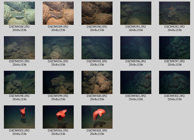Click the DSCN9294.JPG thumbnail picture
The image size is (194, 140).
[58, 48]
